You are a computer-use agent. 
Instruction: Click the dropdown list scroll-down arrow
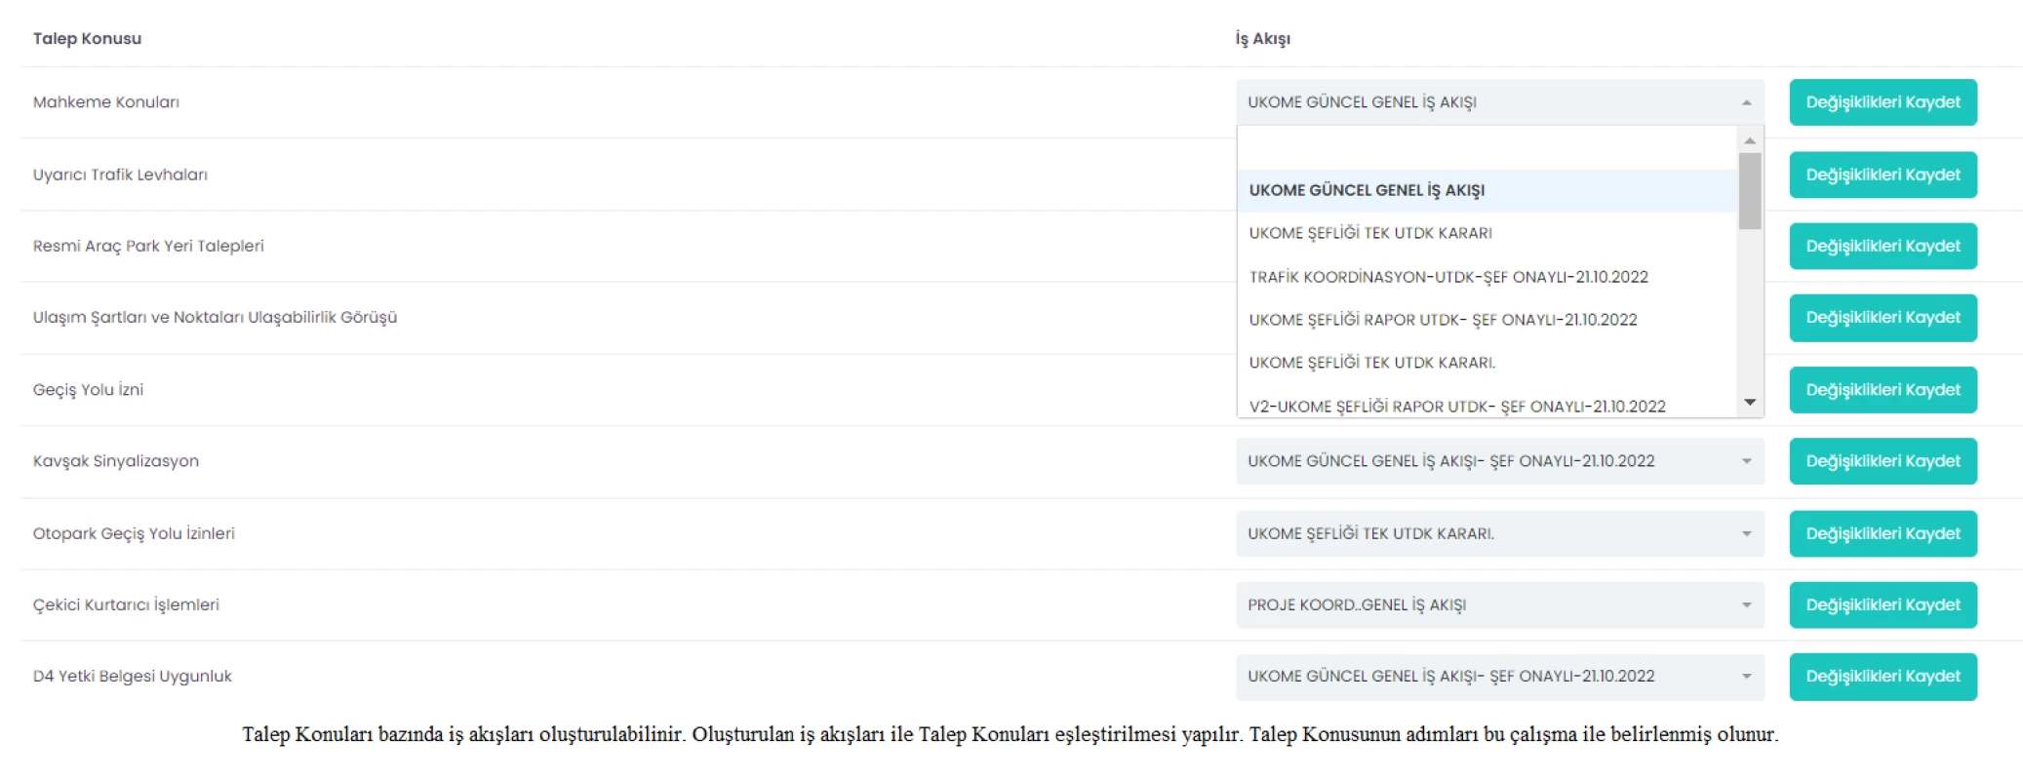[x=1750, y=402]
